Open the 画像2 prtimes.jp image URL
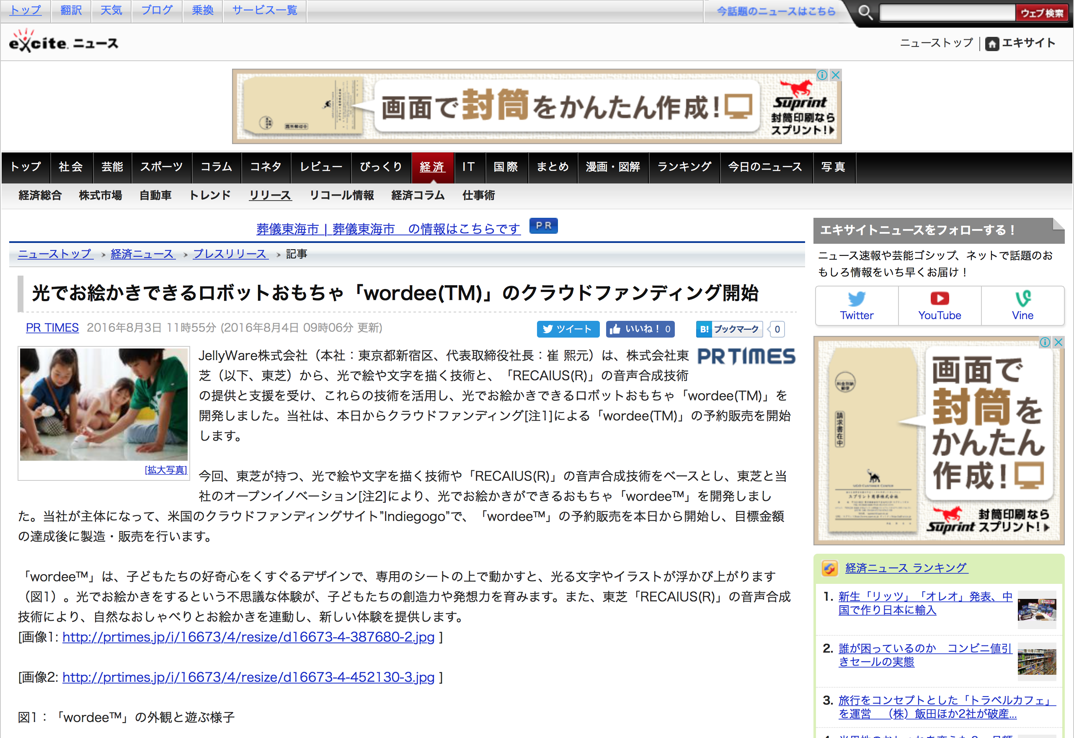The height and width of the screenshot is (738, 1074). click(248, 678)
